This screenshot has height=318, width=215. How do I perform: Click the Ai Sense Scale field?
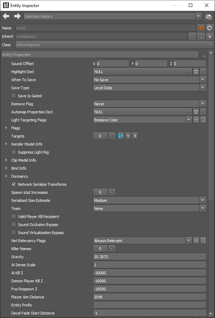pyautogui.click(x=150, y=265)
